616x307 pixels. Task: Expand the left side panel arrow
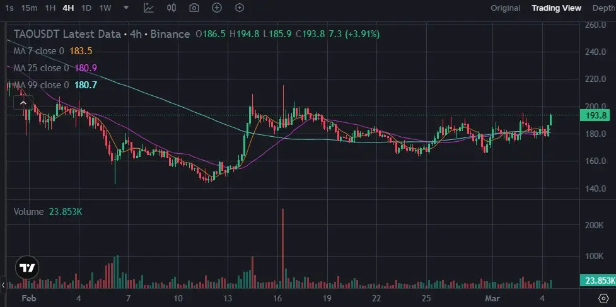click(3, 286)
